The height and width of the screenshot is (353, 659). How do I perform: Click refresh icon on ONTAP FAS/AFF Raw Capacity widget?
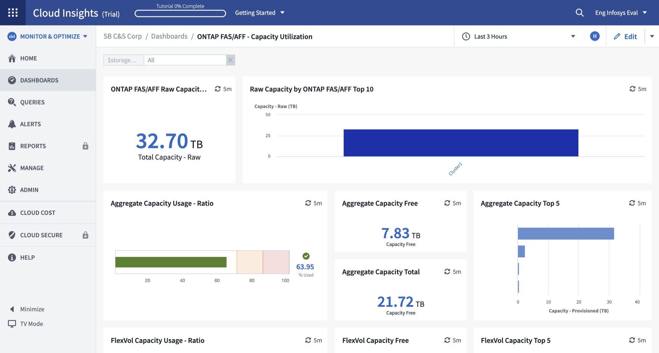click(x=217, y=89)
